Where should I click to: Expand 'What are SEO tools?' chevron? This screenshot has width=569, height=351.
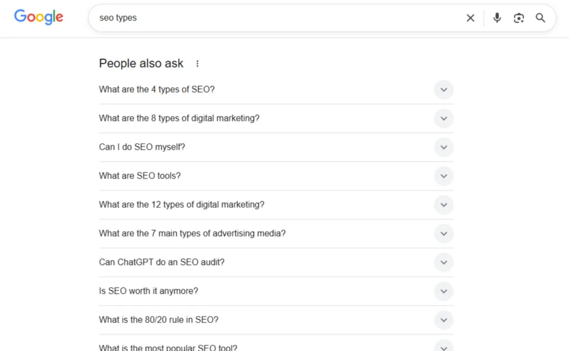tap(443, 176)
